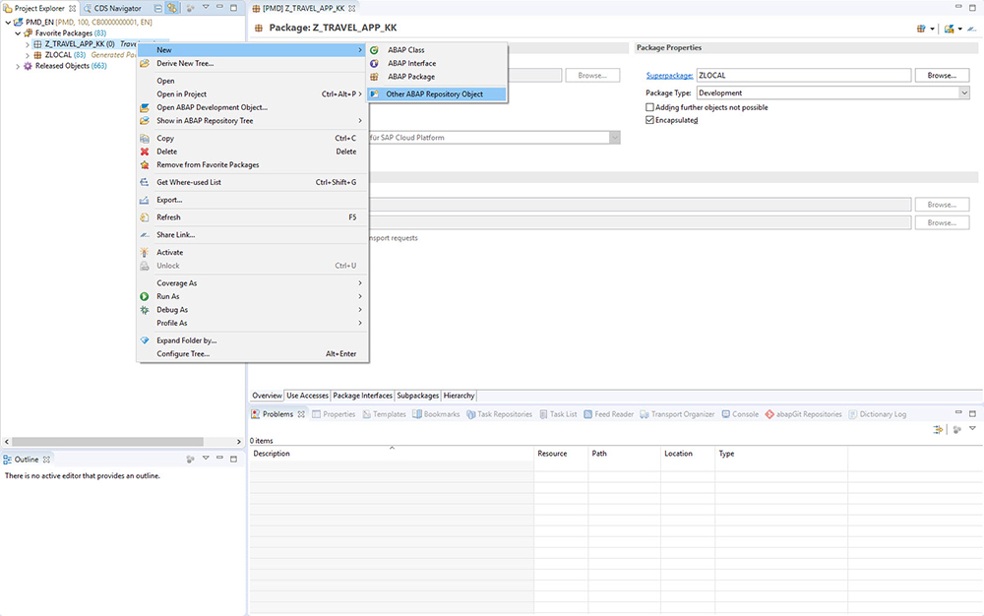Image resolution: width=984 pixels, height=616 pixels.
Task: Expand the Released Objects node
Action: tap(17, 66)
